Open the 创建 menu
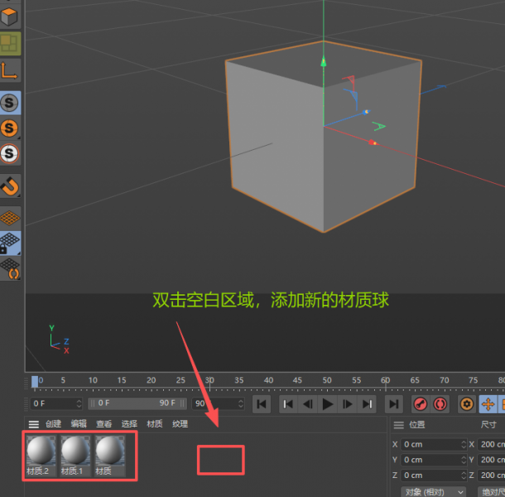Image resolution: width=505 pixels, height=497 pixels. (x=54, y=424)
